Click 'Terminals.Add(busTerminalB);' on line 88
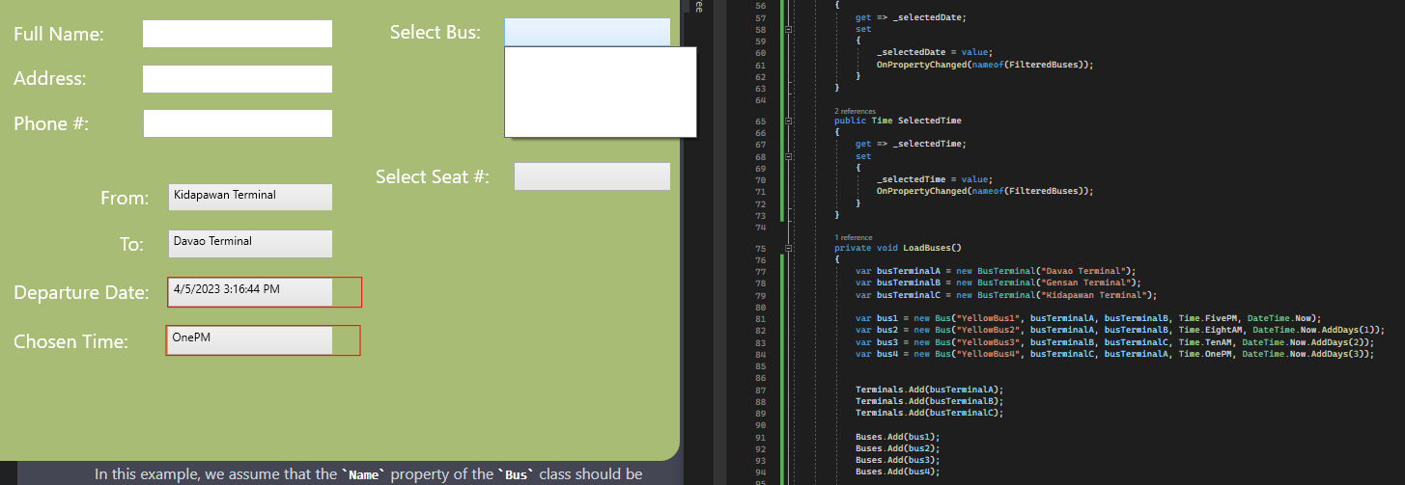The height and width of the screenshot is (485, 1405). 929,401
